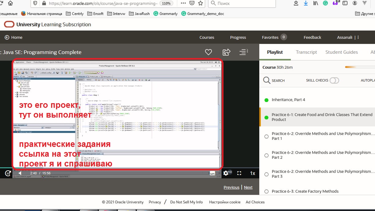The image size is (375, 211).
Task: Open the Privacy footer link
Action: [x=155, y=202]
